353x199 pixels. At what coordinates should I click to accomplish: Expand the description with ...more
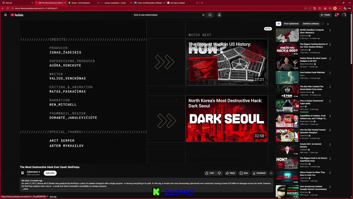(25, 189)
